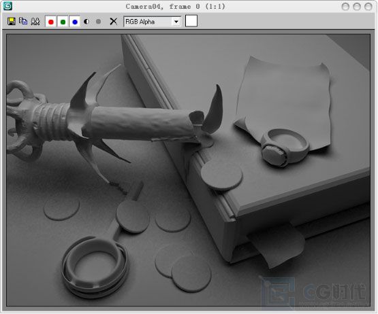This screenshot has width=378, height=314.
Task: Click the white color swatch
Action: pos(191,21)
